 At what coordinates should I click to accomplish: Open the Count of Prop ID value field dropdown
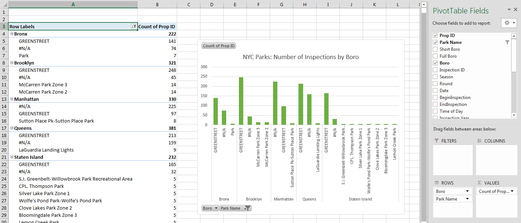tap(512, 191)
